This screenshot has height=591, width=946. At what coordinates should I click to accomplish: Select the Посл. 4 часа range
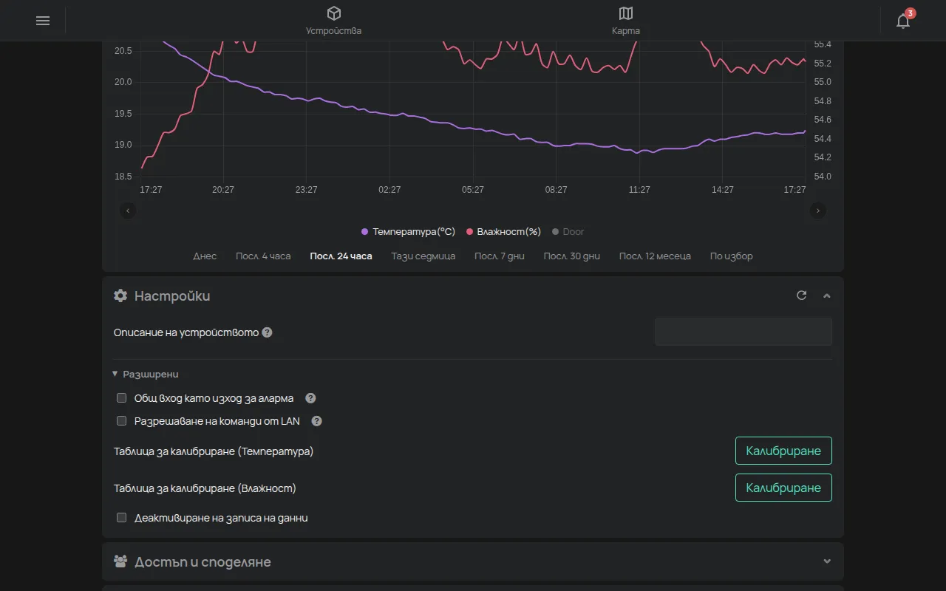(263, 256)
